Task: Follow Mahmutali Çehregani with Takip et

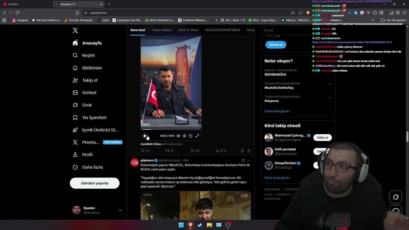Action: (x=322, y=137)
